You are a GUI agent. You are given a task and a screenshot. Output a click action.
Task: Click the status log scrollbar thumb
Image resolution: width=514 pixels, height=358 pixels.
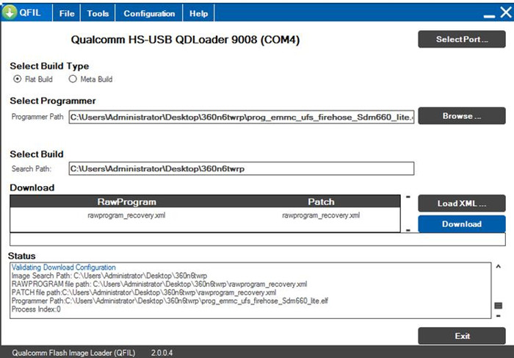499,306
